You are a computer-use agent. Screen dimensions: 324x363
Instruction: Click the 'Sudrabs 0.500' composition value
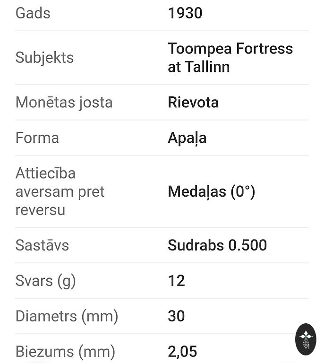pyautogui.click(x=217, y=245)
